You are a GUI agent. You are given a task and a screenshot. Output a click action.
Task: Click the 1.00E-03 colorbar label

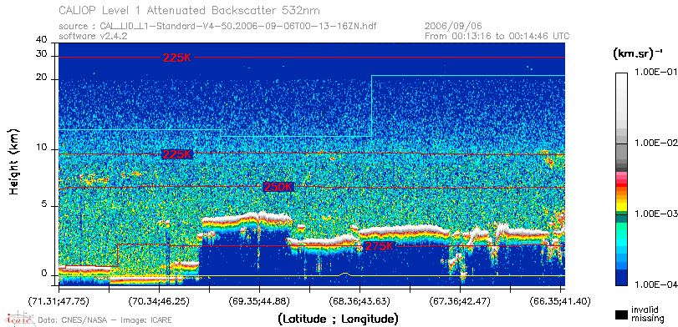click(x=655, y=214)
